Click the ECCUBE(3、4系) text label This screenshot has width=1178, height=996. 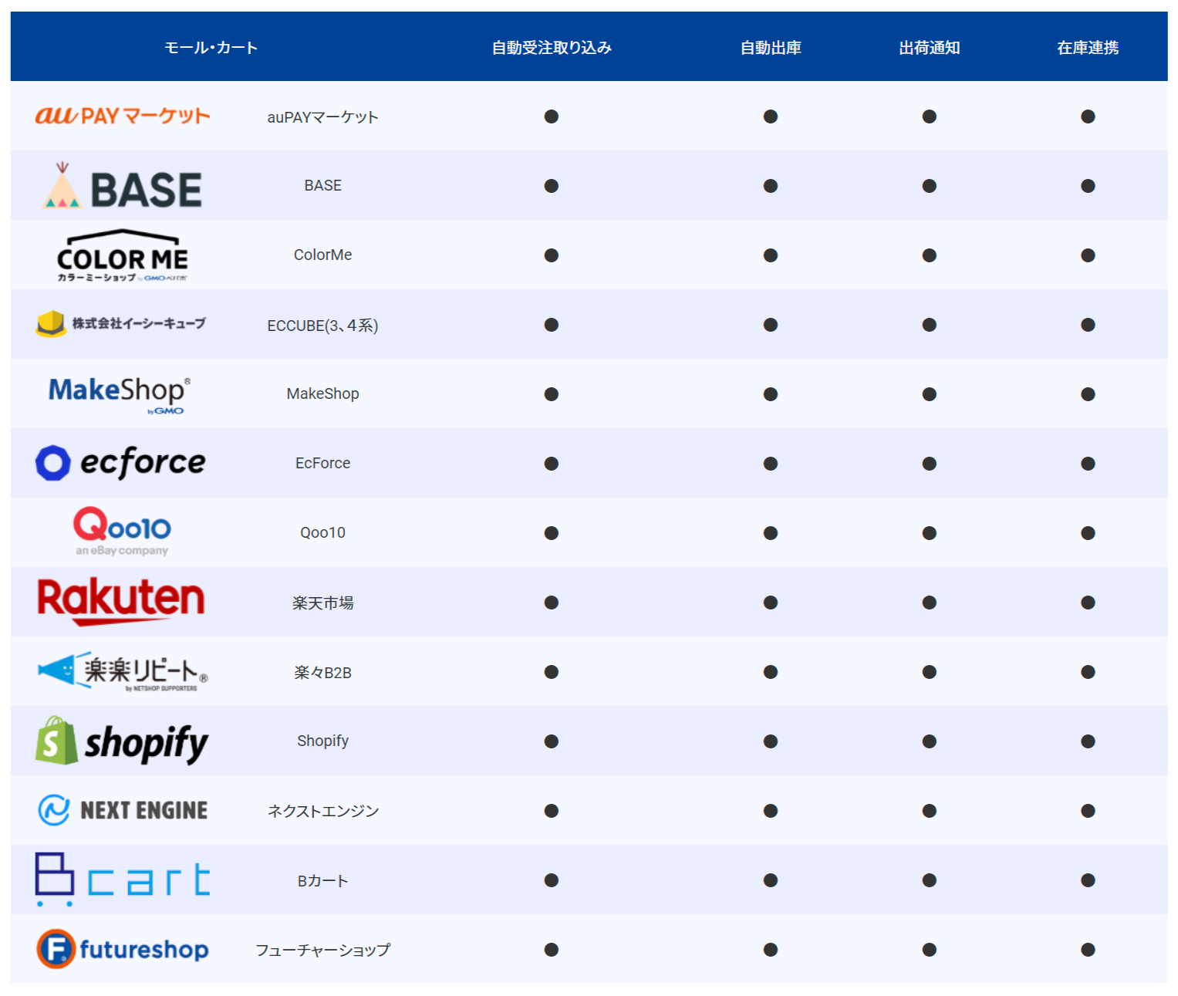coord(322,326)
